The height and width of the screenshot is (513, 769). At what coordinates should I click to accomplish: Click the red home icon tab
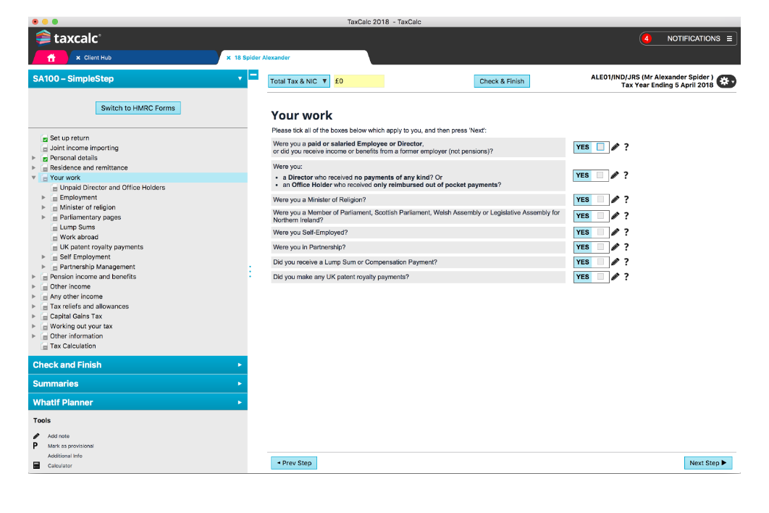pyautogui.click(x=51, y=57)
